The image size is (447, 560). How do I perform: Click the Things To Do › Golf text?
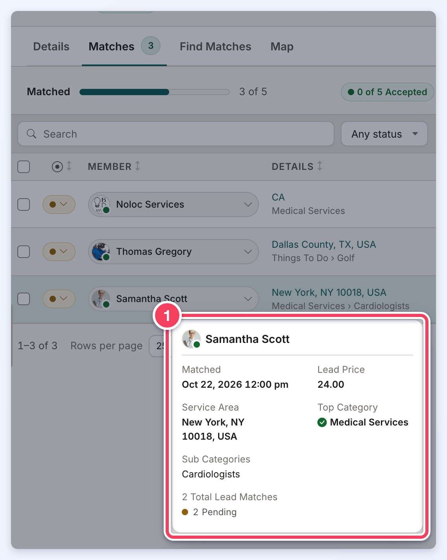pyautogui.click(x=313, y=258)
